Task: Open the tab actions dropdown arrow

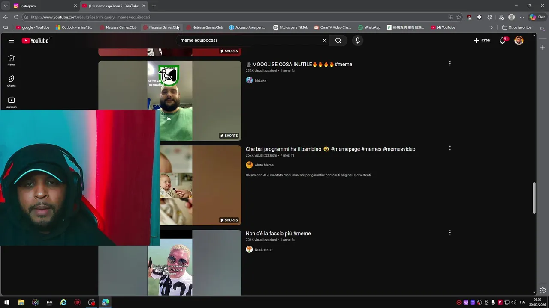Action: (6, 6)
